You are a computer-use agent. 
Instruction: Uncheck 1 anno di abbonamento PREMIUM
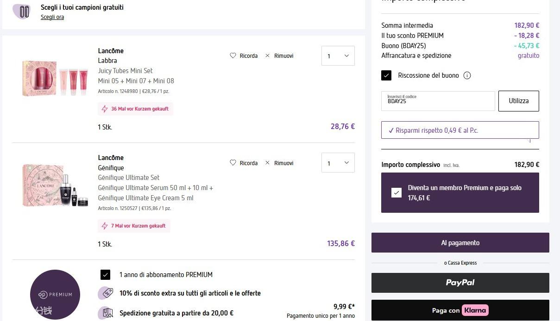click(x=105, y=275)
